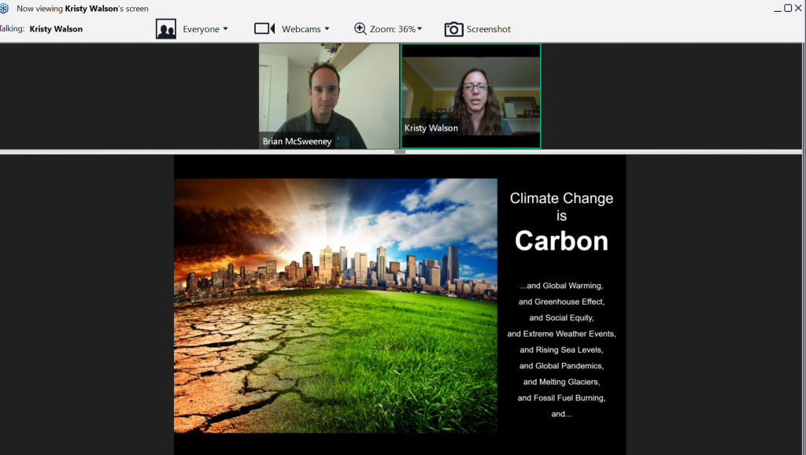
Task: Click 'and Fossil Fuel Burning,' text
Action: (561, 398)
